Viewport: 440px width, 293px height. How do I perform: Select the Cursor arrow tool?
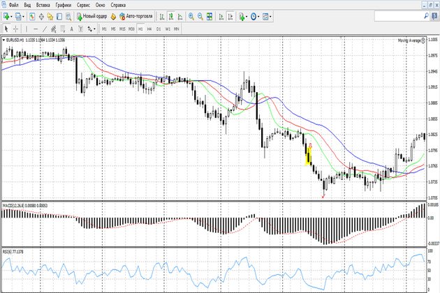click(6, 29)
